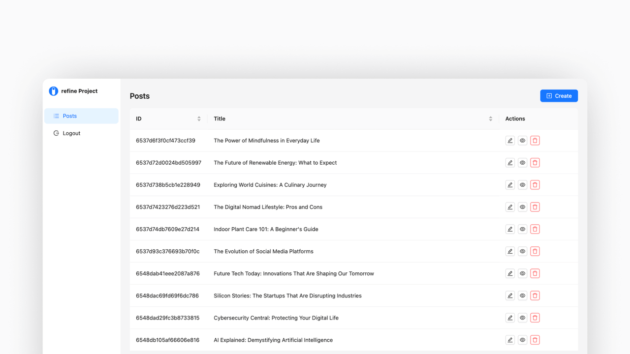Edit the Renewable Energy post
630x354 pixels.
click(x=510, y=163)
